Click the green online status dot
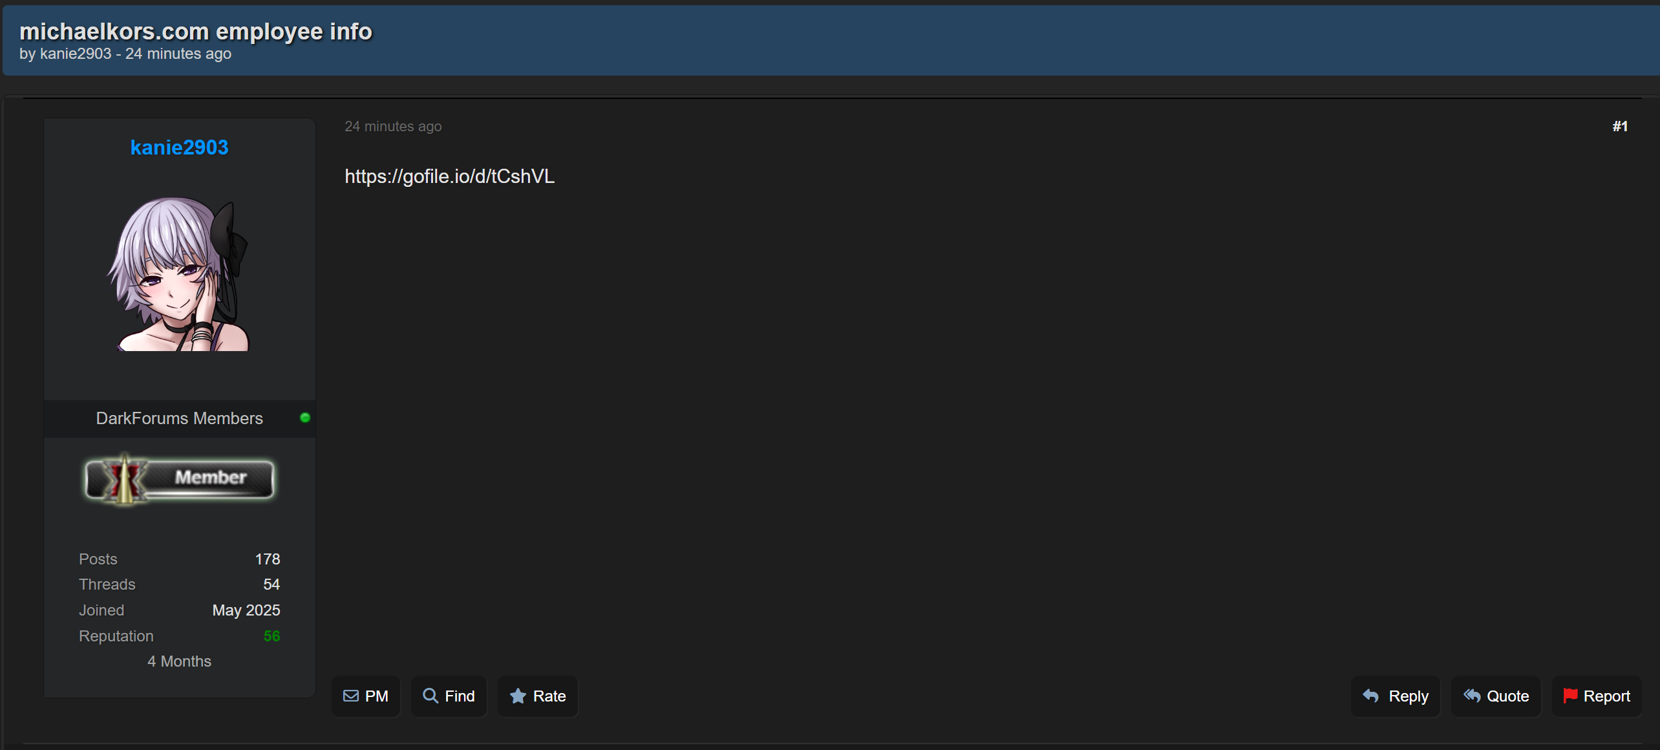 click(305, 418)
